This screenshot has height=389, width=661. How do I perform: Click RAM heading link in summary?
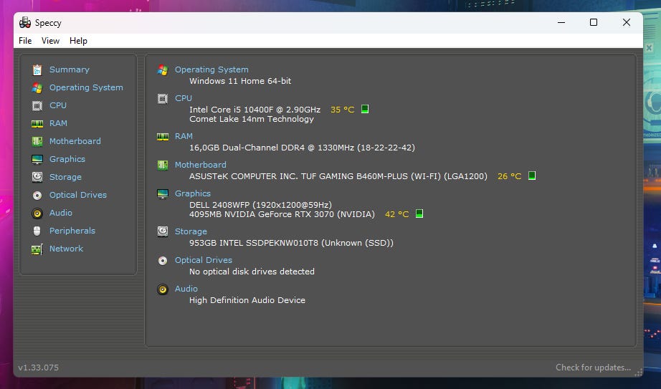click(x=184, y=136)
